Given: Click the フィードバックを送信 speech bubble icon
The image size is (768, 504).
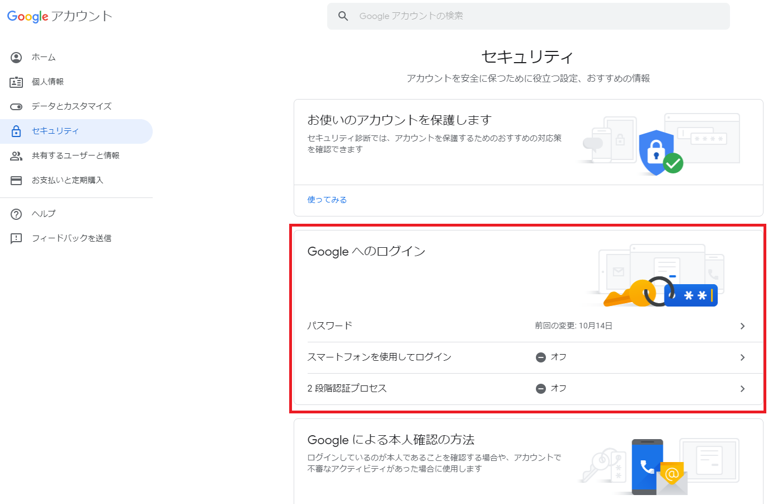Looking at the screenshot, I should tap(16, 238).
